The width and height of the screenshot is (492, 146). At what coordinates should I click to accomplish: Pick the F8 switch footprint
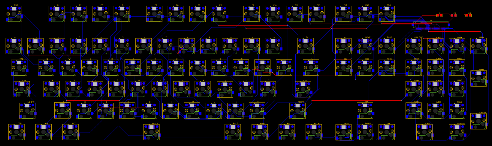219,14
